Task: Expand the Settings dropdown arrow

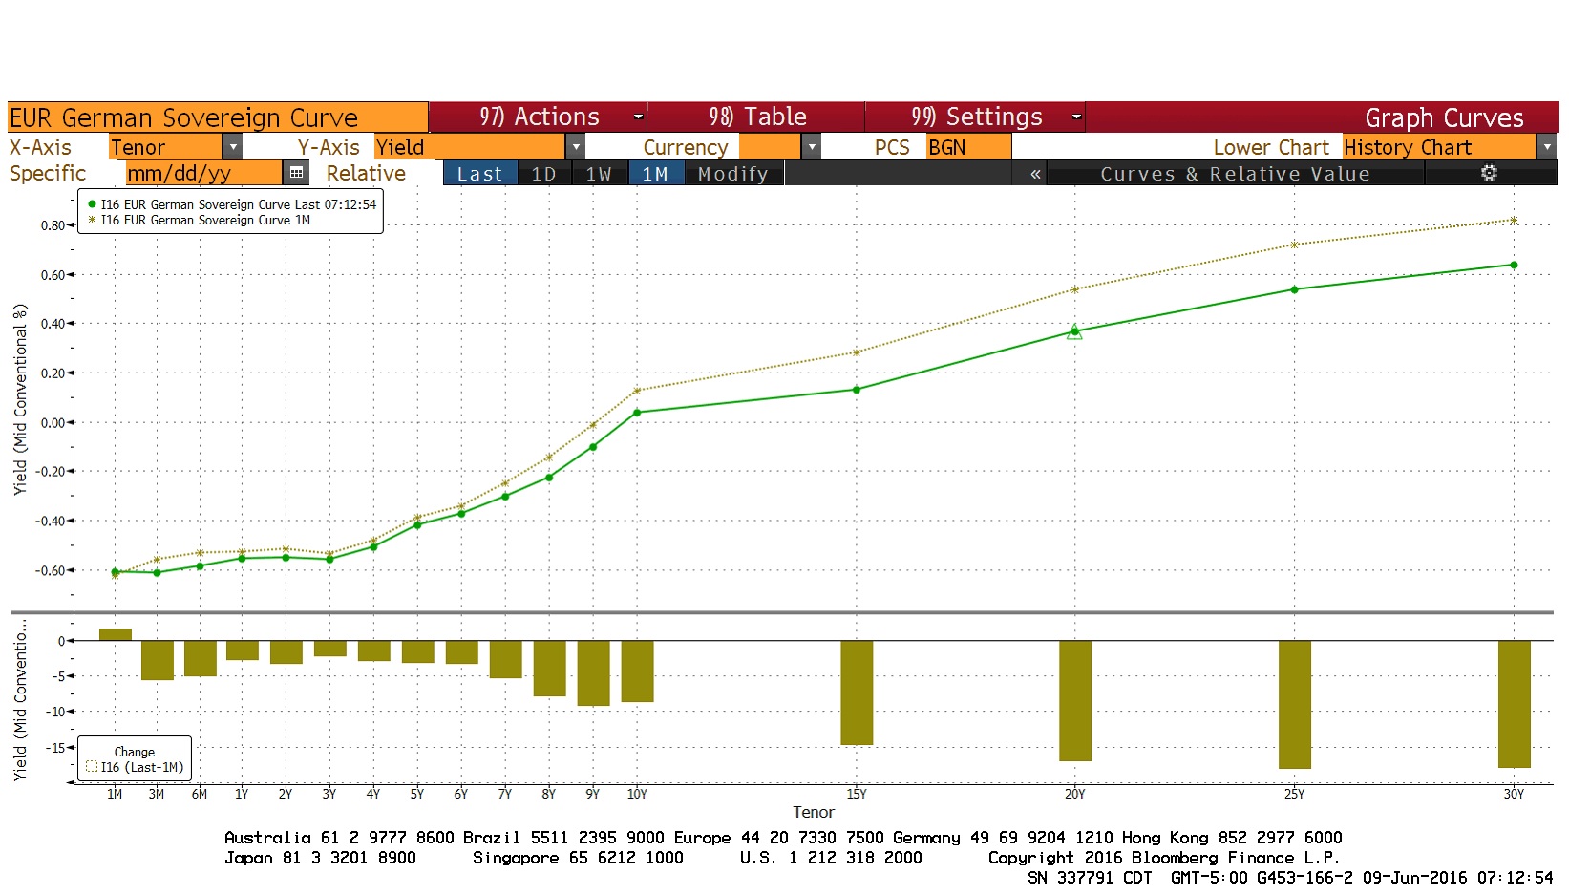Action: click(1076, 117)
